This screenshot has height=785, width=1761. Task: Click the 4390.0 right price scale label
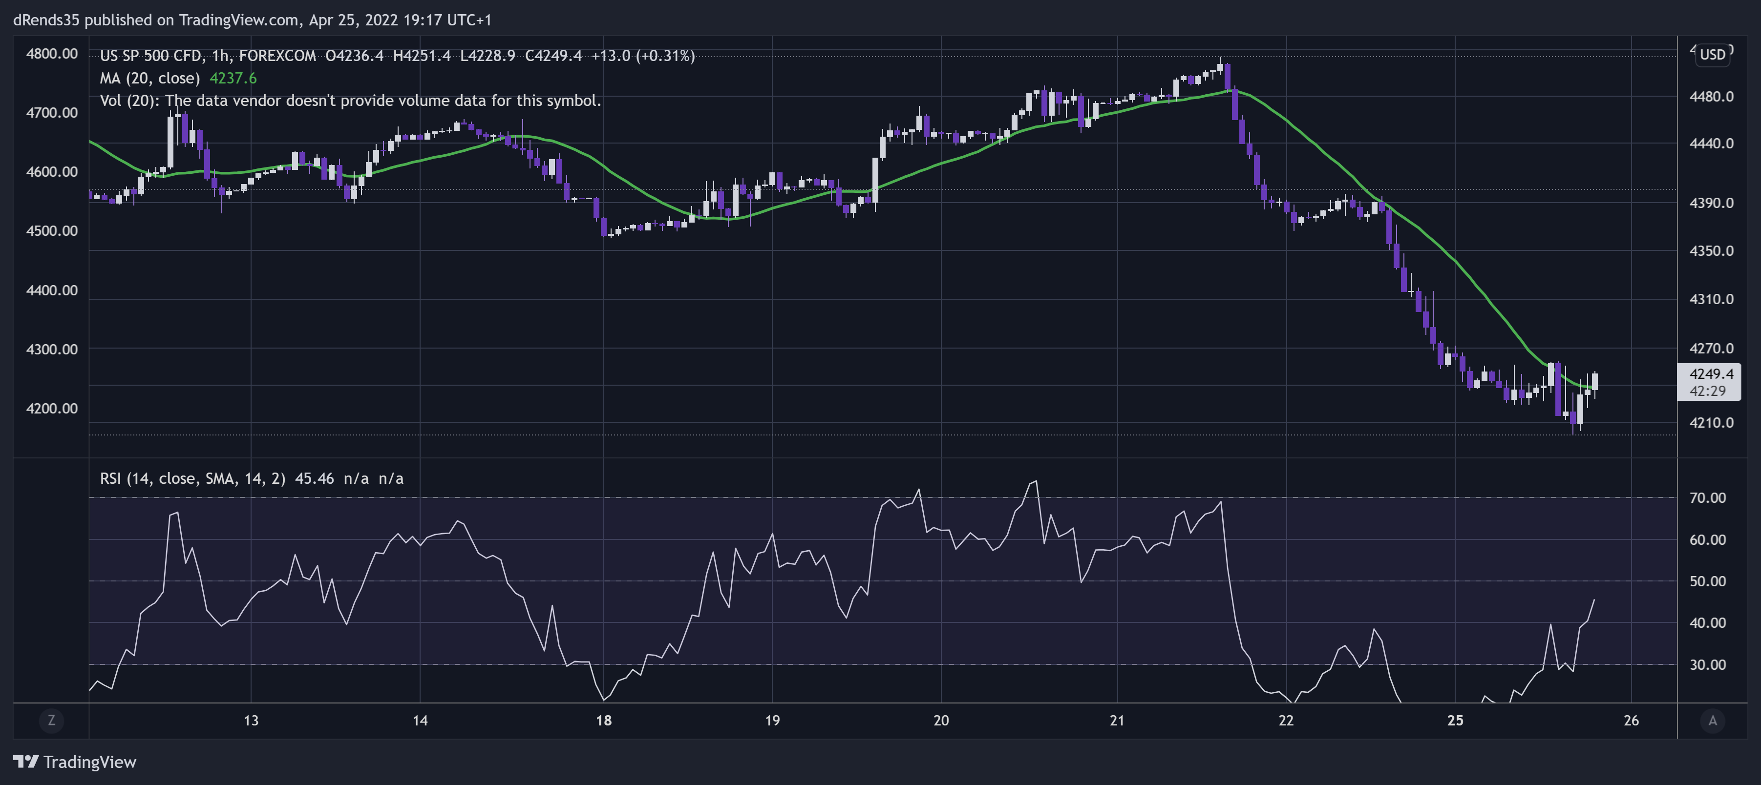coord(1711,203)
